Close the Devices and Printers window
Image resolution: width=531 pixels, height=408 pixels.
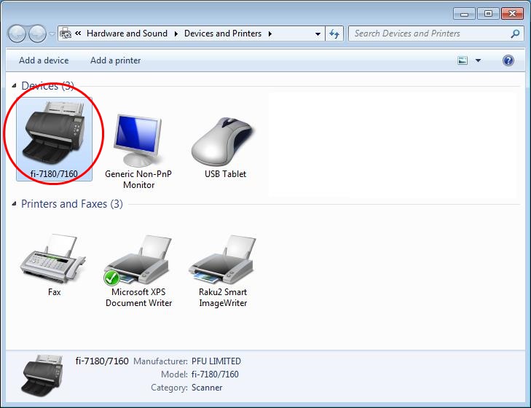tap(512, 14)
